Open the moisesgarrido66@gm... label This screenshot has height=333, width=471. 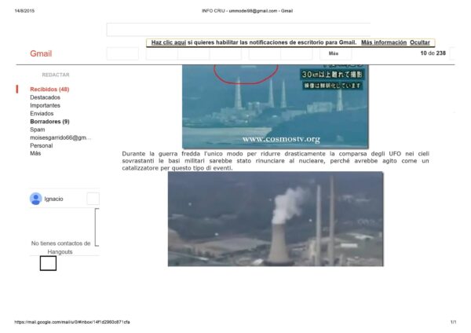pos(60,137)
